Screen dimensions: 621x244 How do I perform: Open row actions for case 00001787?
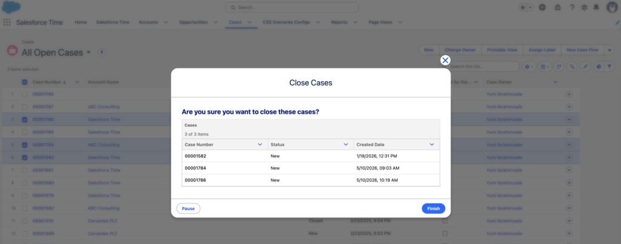pos(569,107)
